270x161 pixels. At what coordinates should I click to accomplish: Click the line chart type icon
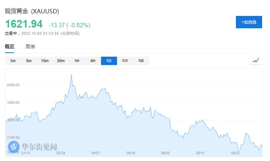(256, 61)
